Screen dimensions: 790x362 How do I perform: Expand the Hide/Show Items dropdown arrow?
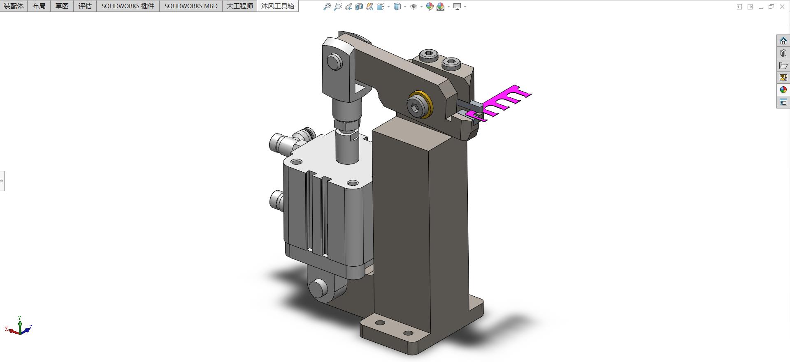[x=421, y=7]
